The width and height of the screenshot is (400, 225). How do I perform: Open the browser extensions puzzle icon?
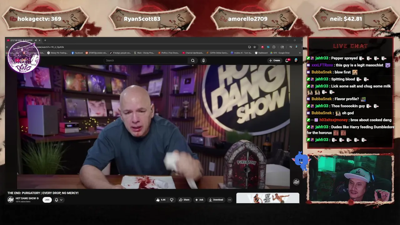(x=274, y=47)
